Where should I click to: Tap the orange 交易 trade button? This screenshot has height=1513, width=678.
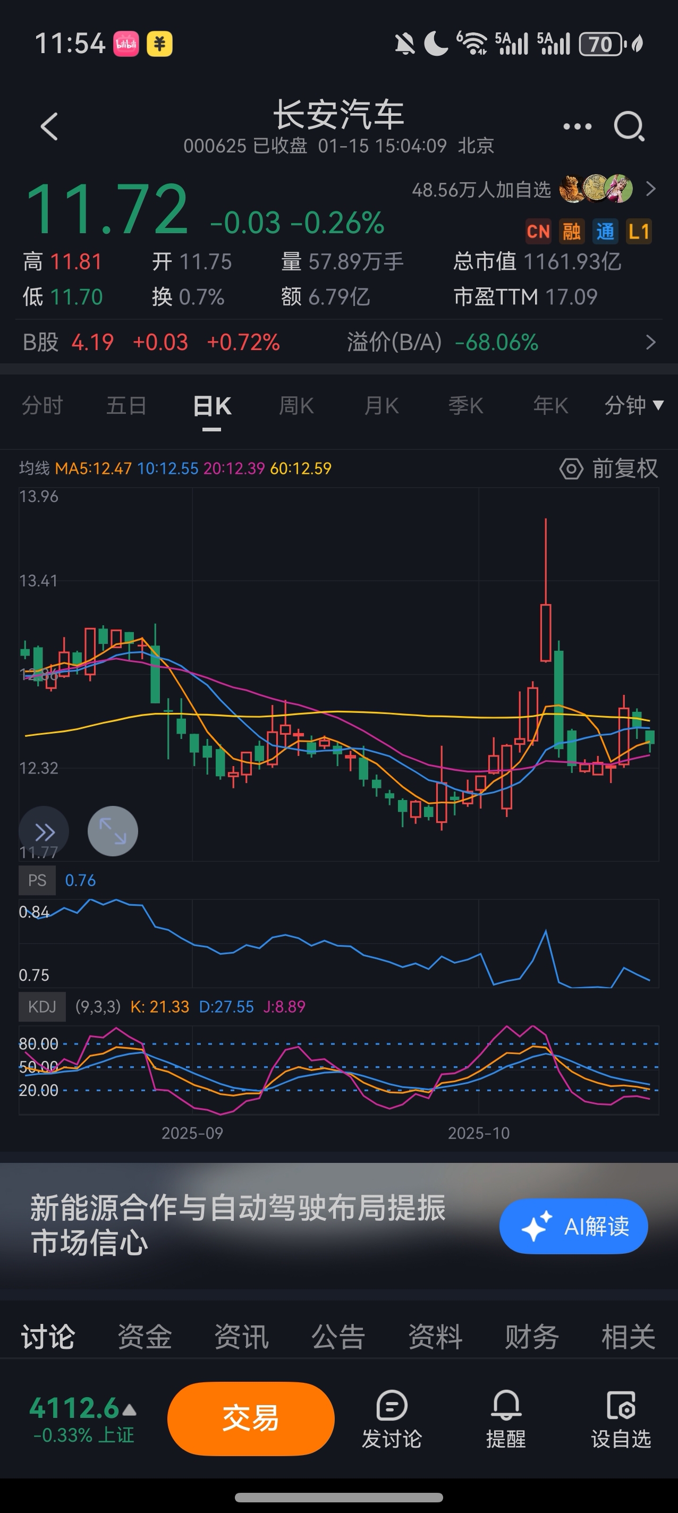[x=251, y=1418]
